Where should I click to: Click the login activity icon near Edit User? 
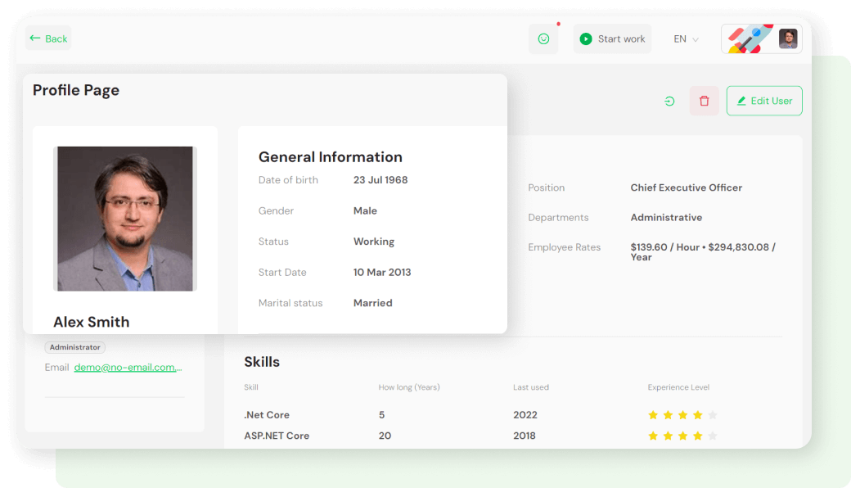tap(669, 100)
